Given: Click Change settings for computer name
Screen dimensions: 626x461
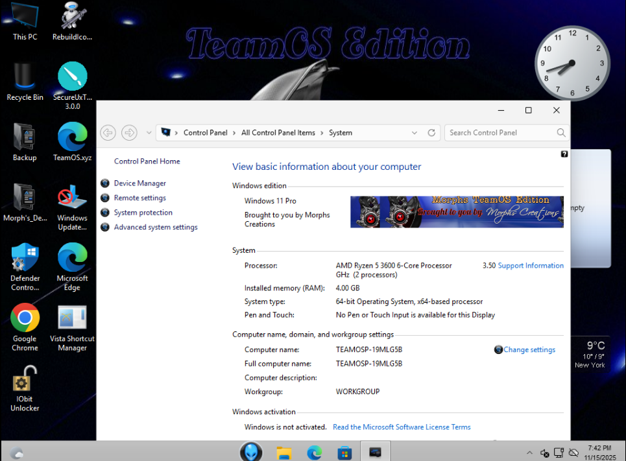Looking at the screenshot, I should (529, 350).
